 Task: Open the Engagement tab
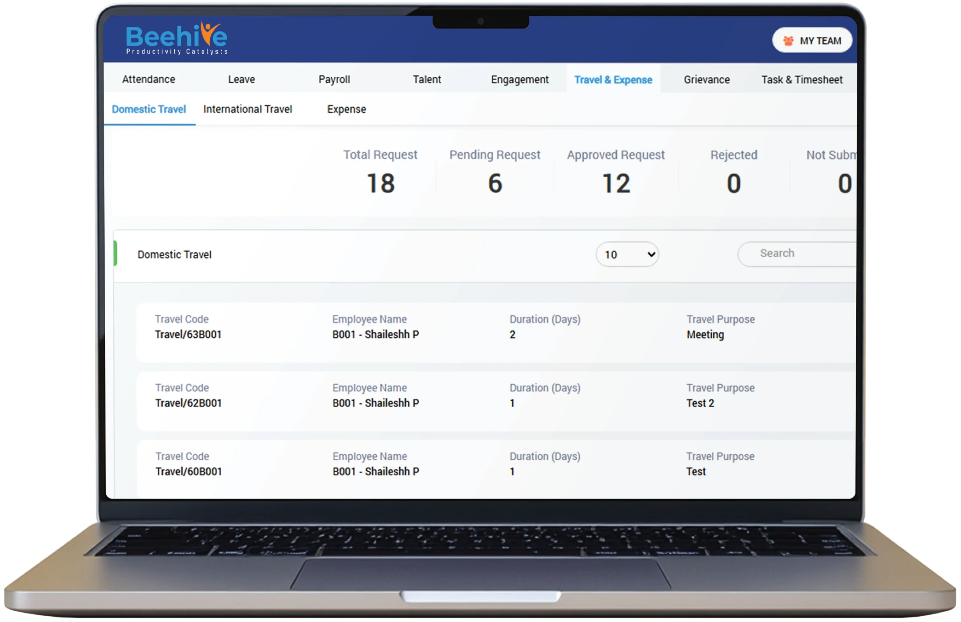519,80
